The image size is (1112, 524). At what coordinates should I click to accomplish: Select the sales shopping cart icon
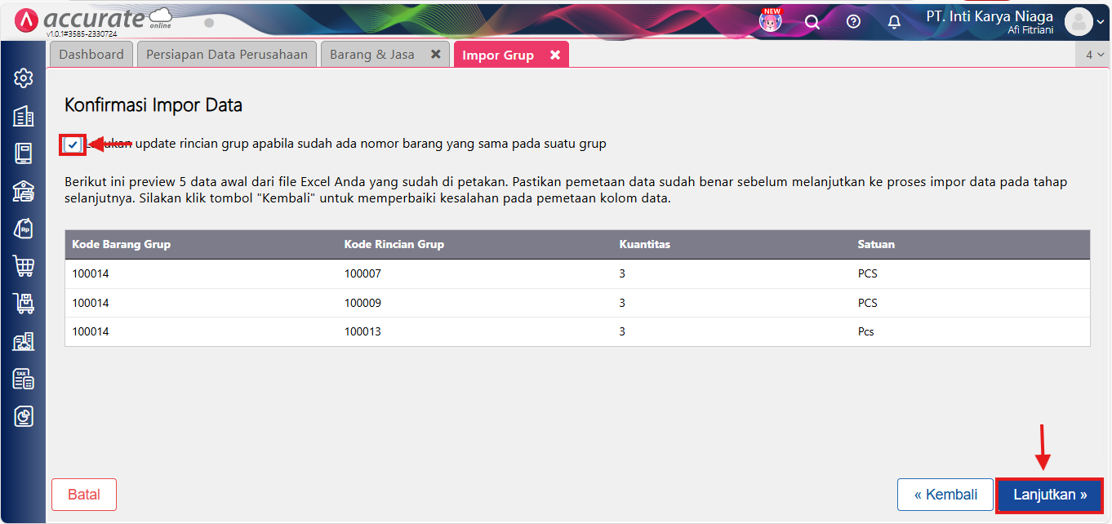[23, 265]
